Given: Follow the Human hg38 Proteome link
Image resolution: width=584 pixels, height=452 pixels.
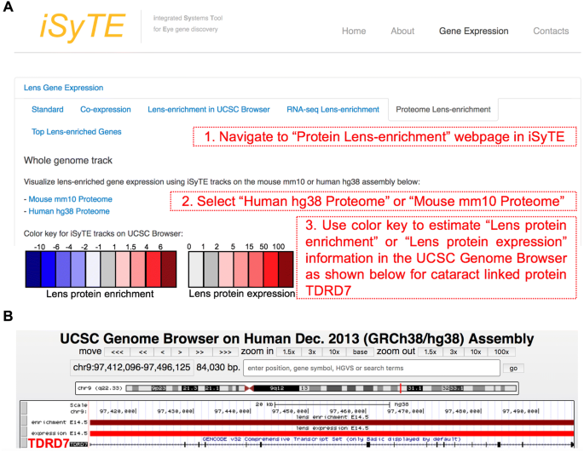Looking at the screenshot, I should tap(69, 211).
